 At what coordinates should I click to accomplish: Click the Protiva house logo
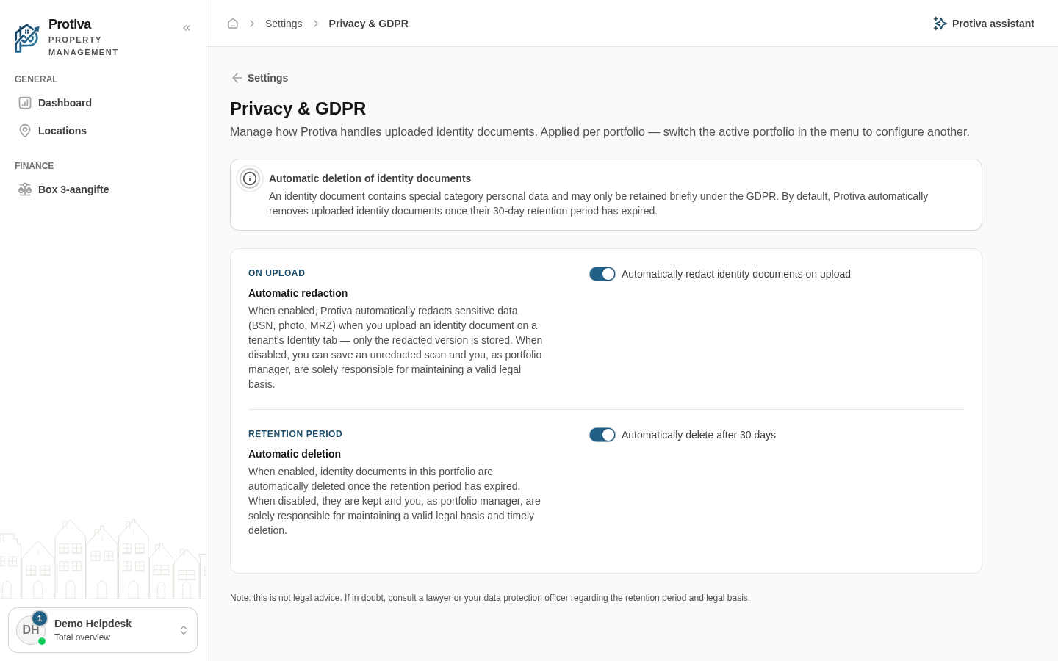(x=26, y=38)
